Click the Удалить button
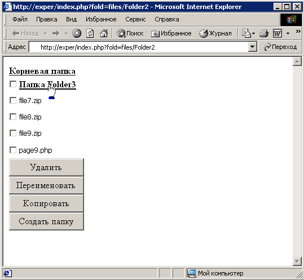This screenshot has width=304, height=280. pyautogui.click(x=46, y=167)
